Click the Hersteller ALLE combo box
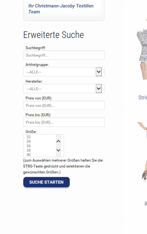This screenshot has height=234, width=147. click(x=64, y=89)
